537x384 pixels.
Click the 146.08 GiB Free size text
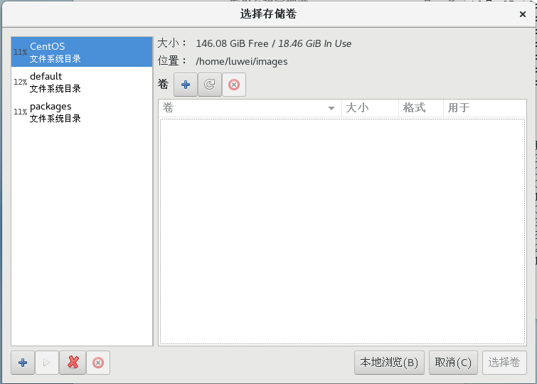[232, 43]
